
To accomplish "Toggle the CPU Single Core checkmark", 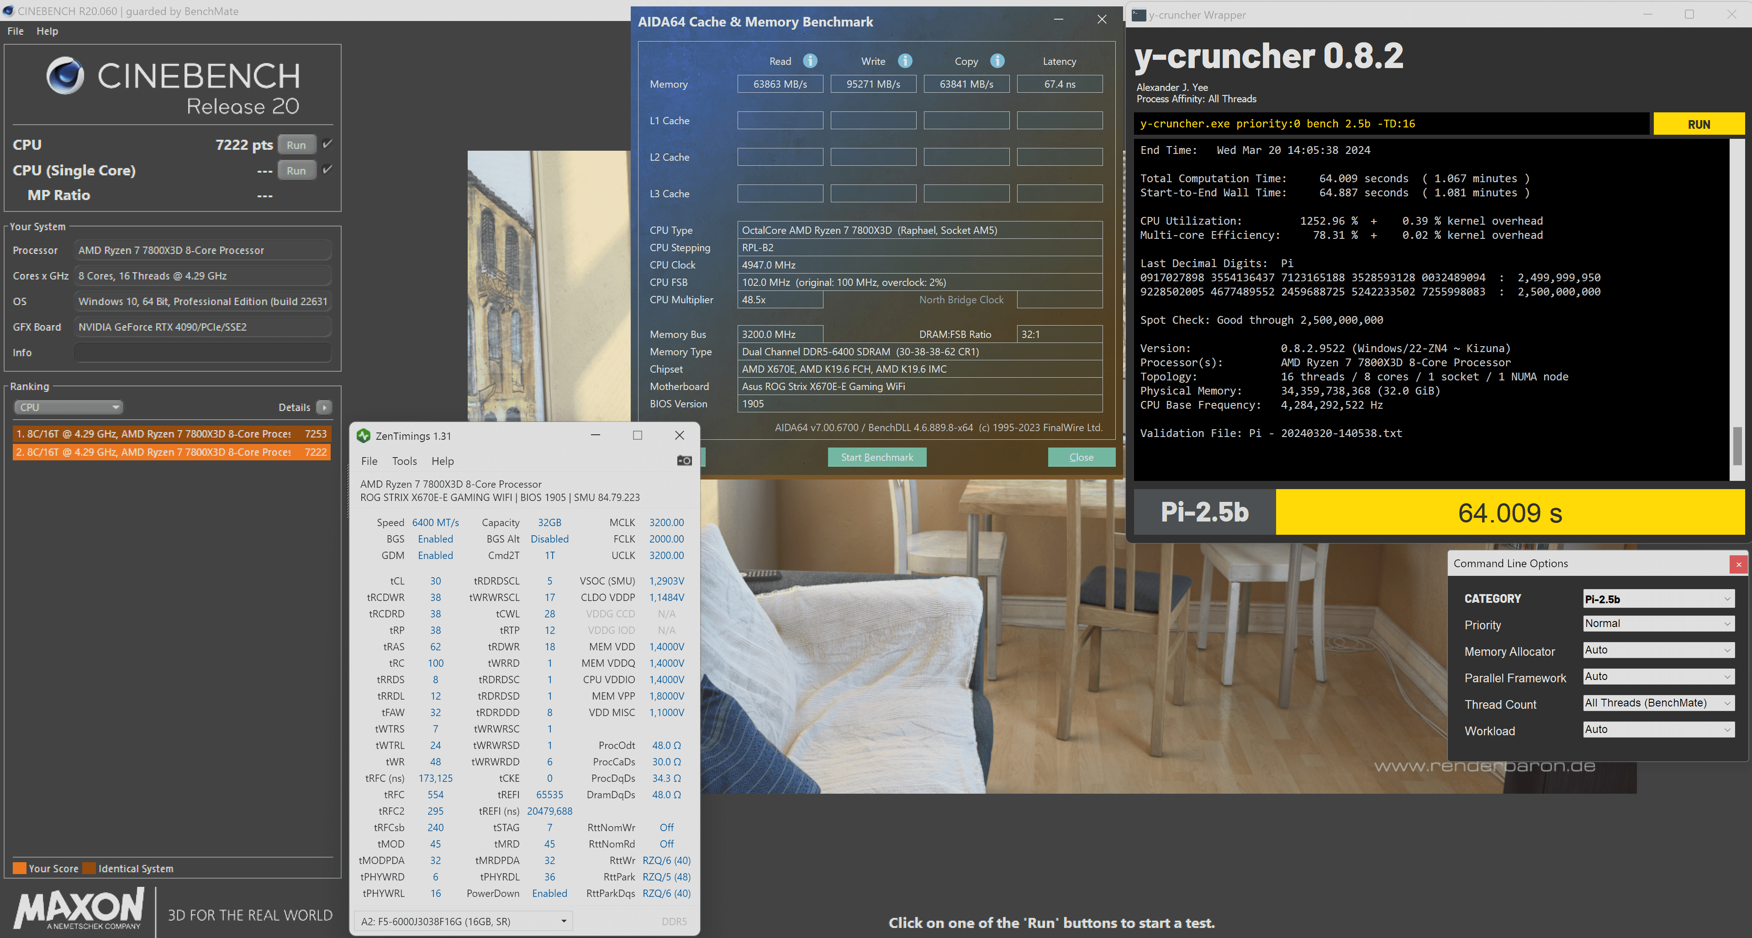I will tap(328, 169).
